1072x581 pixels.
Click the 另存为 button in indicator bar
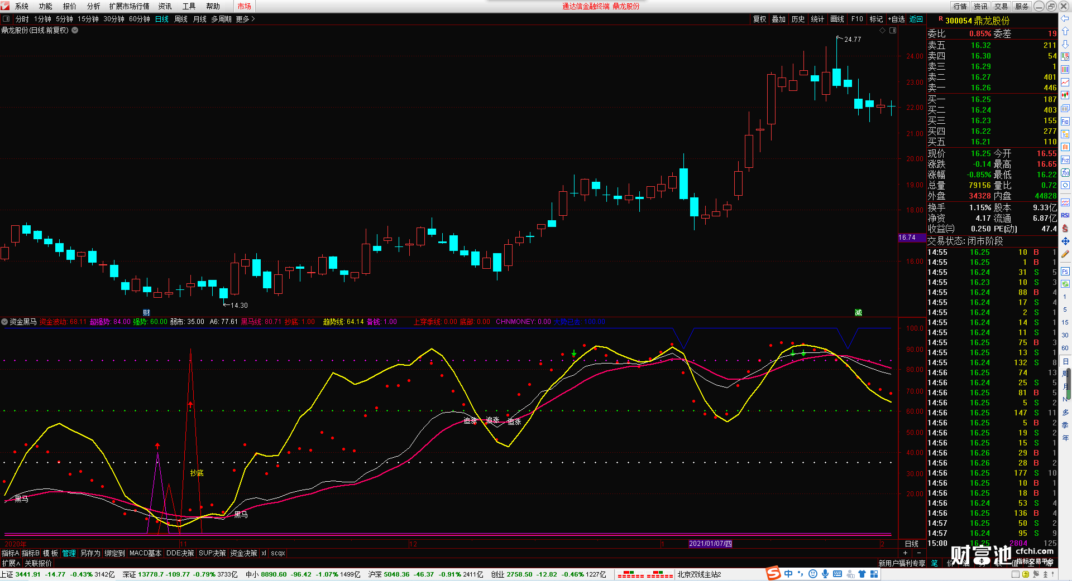90,553
